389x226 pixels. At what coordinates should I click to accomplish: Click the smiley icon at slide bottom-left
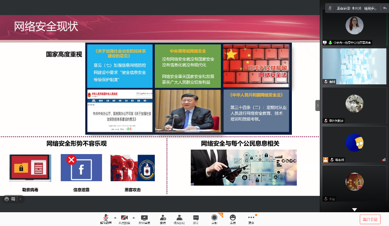point(7,199)
